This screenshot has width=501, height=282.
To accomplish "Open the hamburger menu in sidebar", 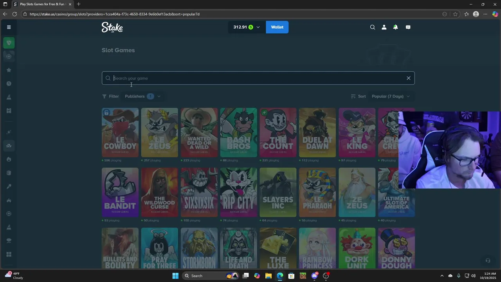I will (x=9, y=27).
